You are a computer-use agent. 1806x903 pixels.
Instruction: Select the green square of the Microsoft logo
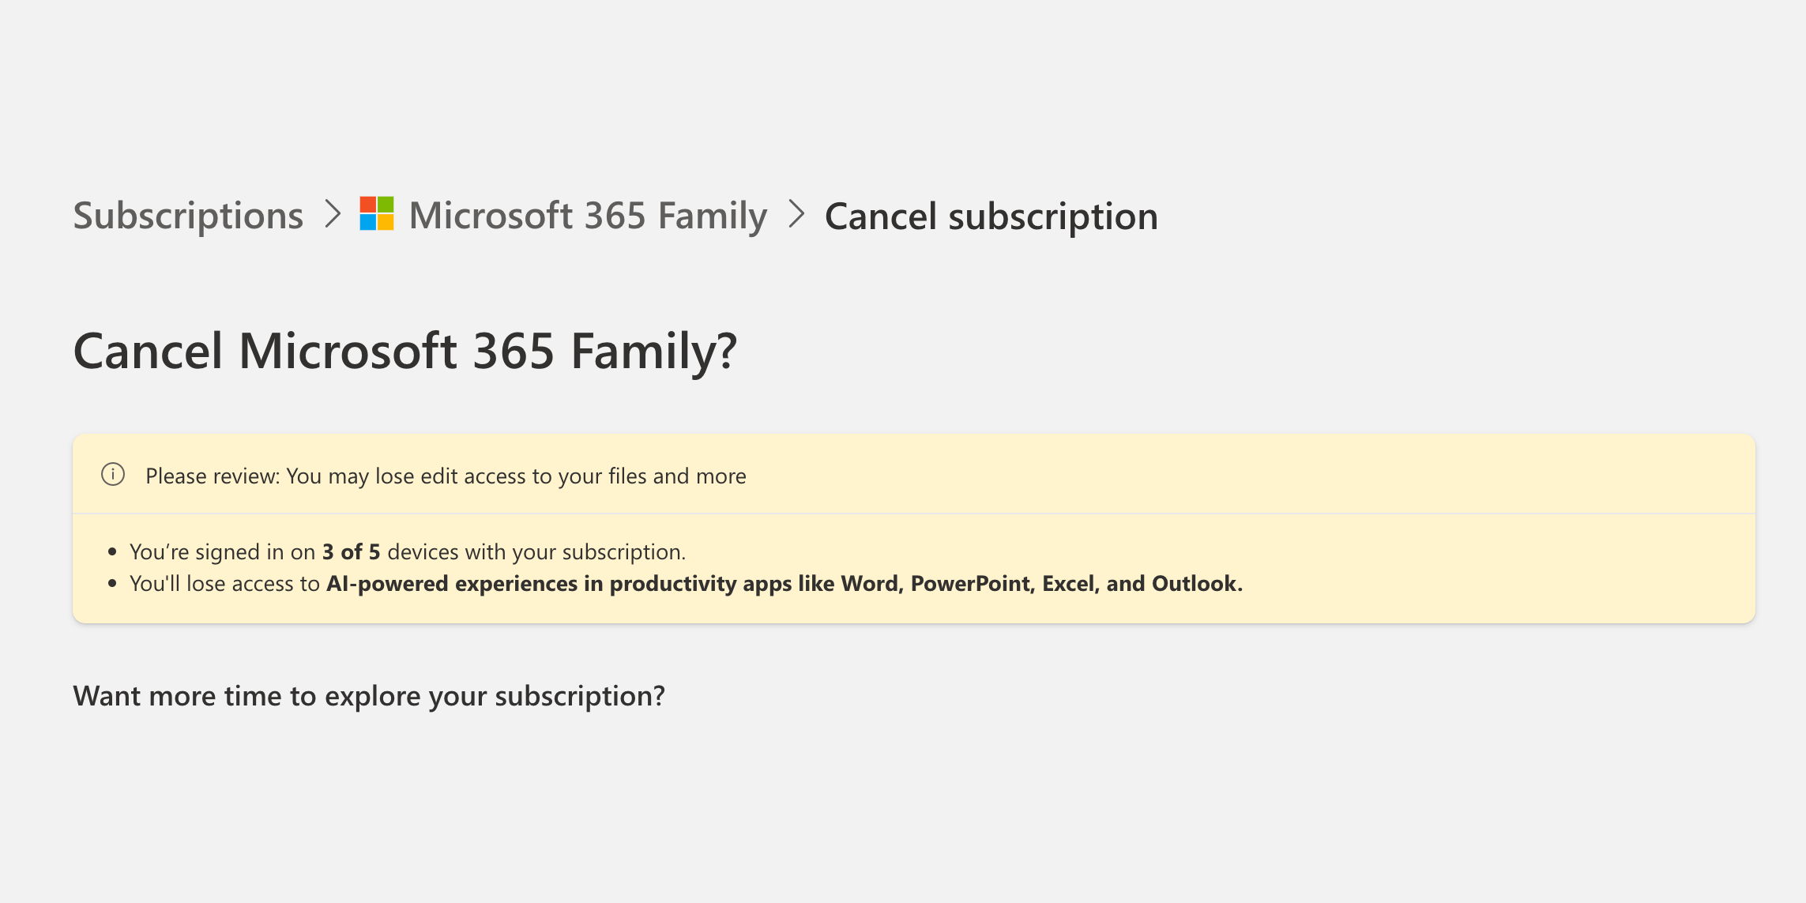coord(387,206)
